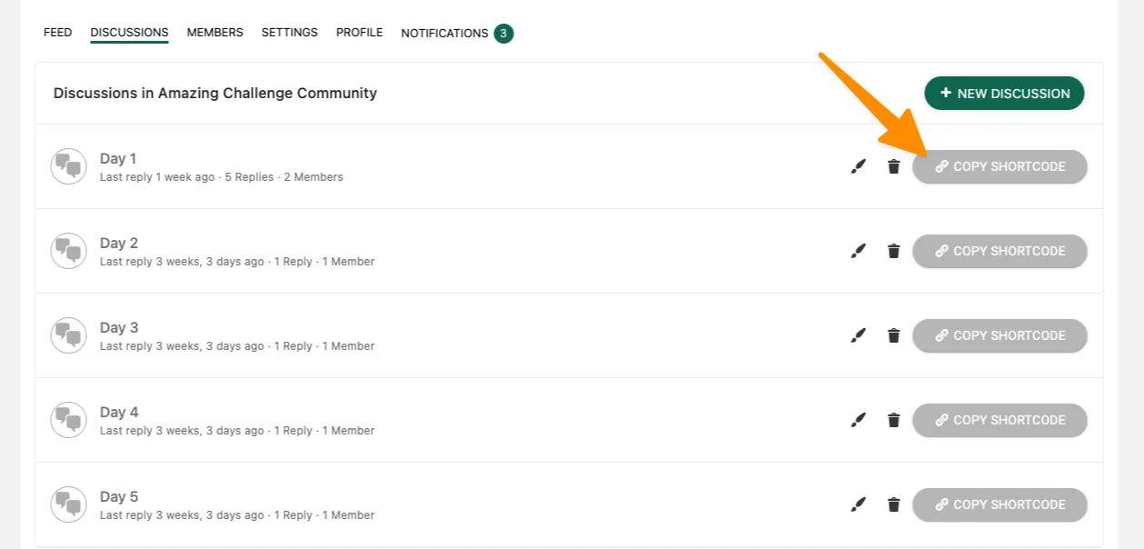1144x549 pixels.
Task: Click the Day 3 chat bubbles avatar icon
Action: [68, 335]
